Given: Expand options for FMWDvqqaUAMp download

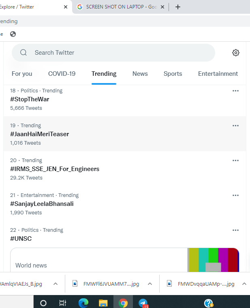Looking at the screenshot, I should [244, 284].
